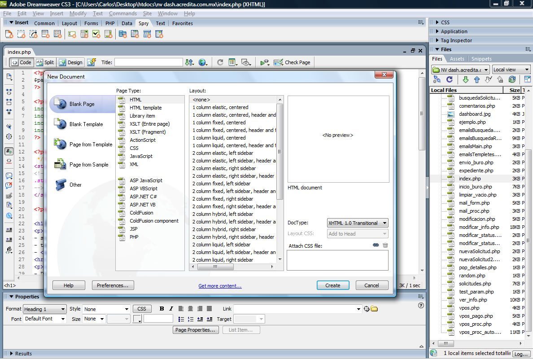
Task: Follow the Get more content link
Action: (220, 286)
